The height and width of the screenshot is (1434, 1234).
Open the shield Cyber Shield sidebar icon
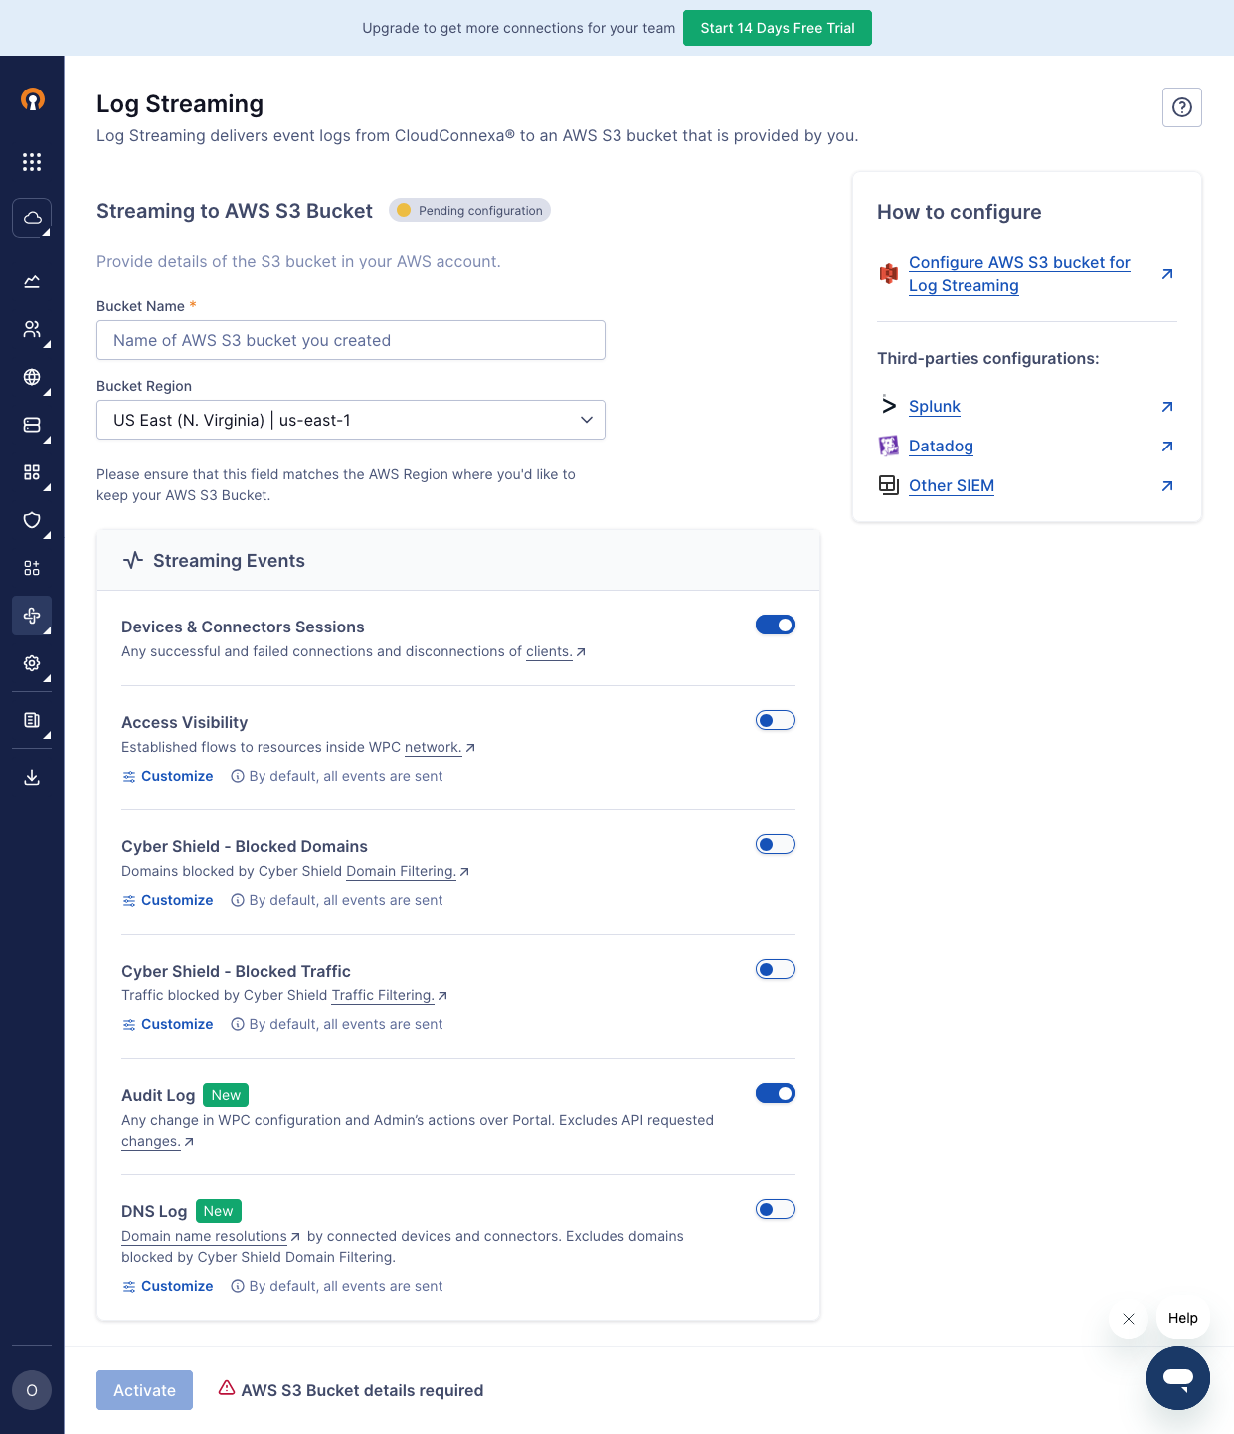coord(31,520)
